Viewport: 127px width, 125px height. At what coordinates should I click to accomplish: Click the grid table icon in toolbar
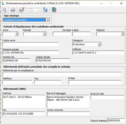30,10
